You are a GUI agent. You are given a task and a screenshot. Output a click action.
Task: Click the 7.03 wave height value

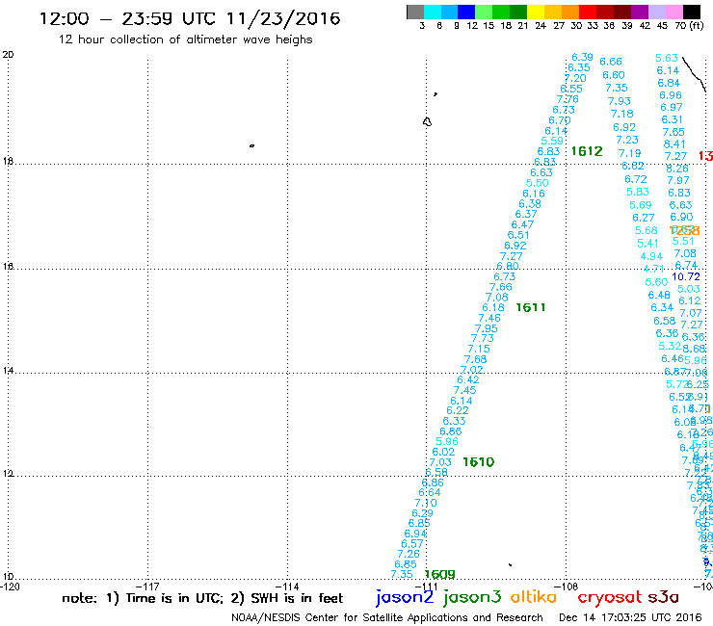coord(440,462)
